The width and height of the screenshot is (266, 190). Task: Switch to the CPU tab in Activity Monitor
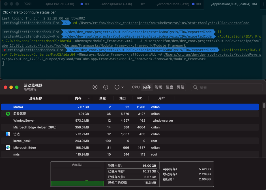pyautogui.click(x=136, y=87)
